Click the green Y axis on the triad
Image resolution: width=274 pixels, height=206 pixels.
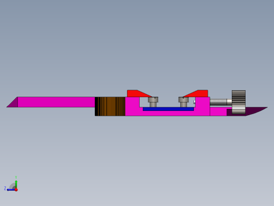[16, 184]
